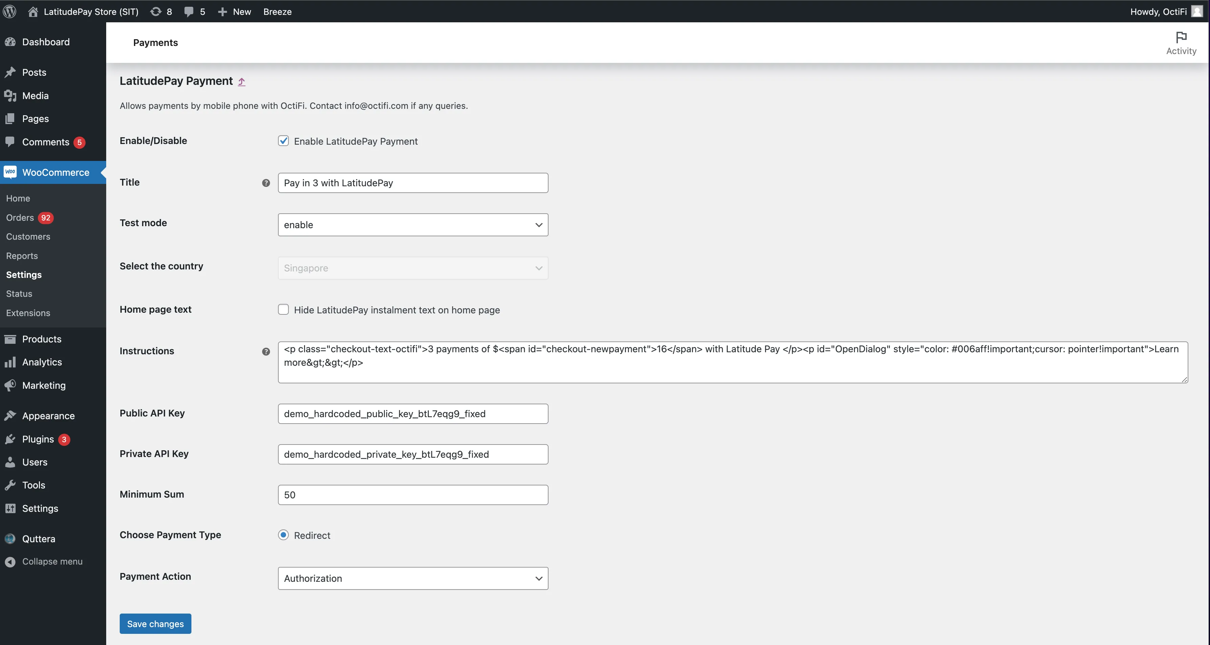1210x645 pixels.
Task: Open the Payment Action dropdown
Action: tap(413, 578)
